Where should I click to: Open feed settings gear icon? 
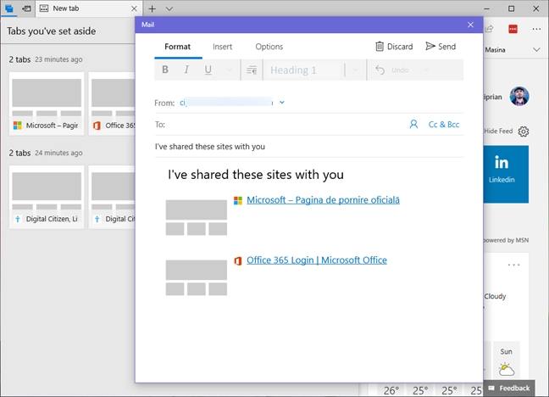click(524, 131)
